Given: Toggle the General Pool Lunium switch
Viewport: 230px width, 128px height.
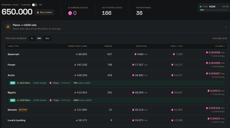Looking at the screenshot, I should (34, 5).
